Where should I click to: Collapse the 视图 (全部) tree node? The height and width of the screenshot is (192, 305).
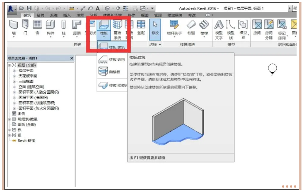click(x=9, y=65)
